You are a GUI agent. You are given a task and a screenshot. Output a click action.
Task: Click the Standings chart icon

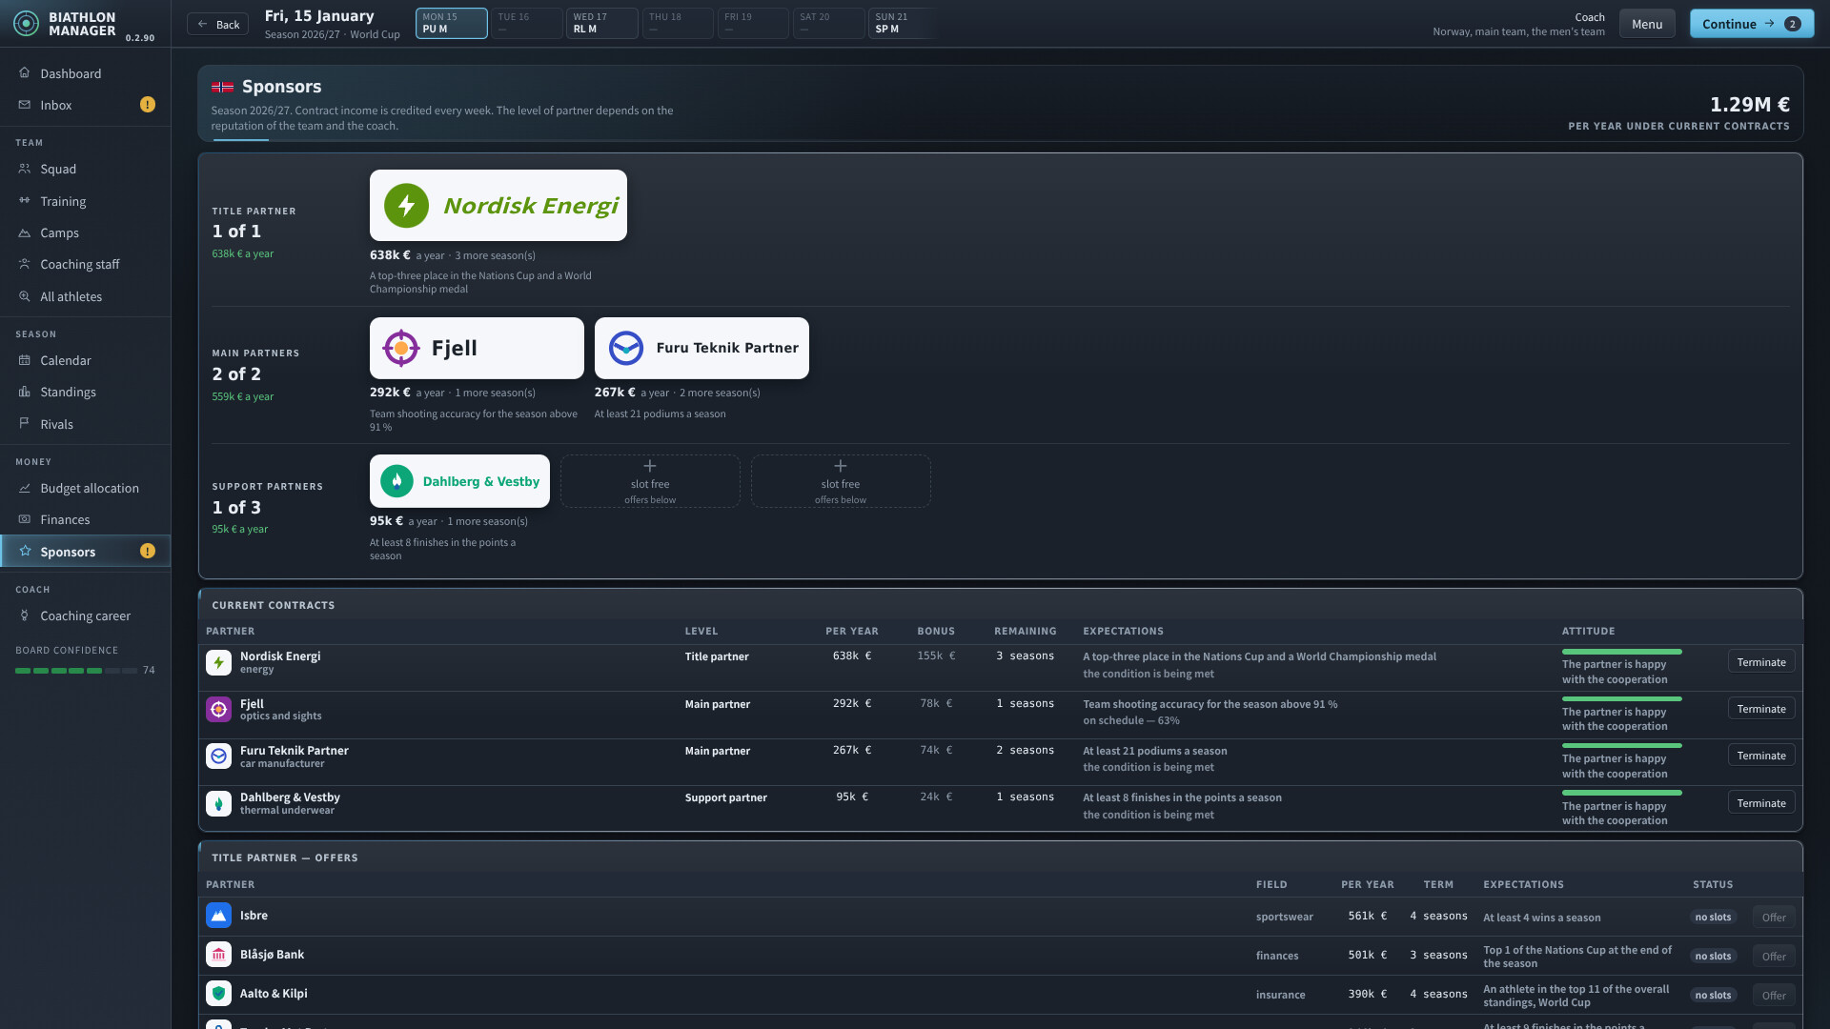tap(25, 392)
